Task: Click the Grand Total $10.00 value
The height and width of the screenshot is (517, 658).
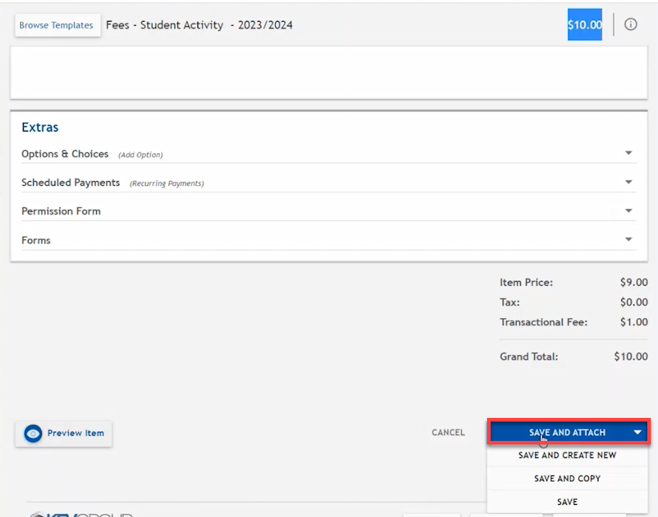Action: [x=631, y=357]
